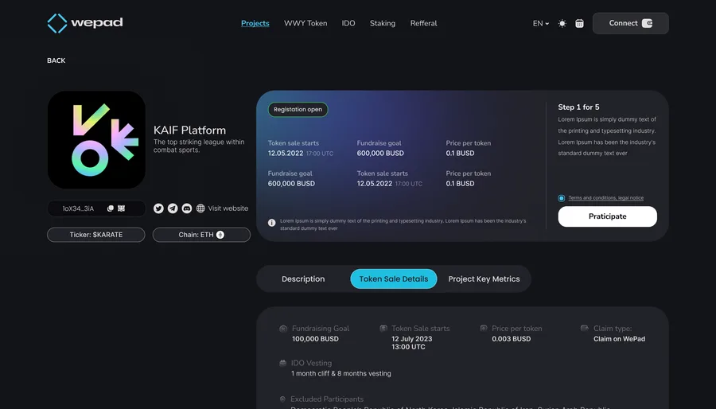Navigate to Staking
Screen dimensions: 716x409
click(x=383, y=23)
